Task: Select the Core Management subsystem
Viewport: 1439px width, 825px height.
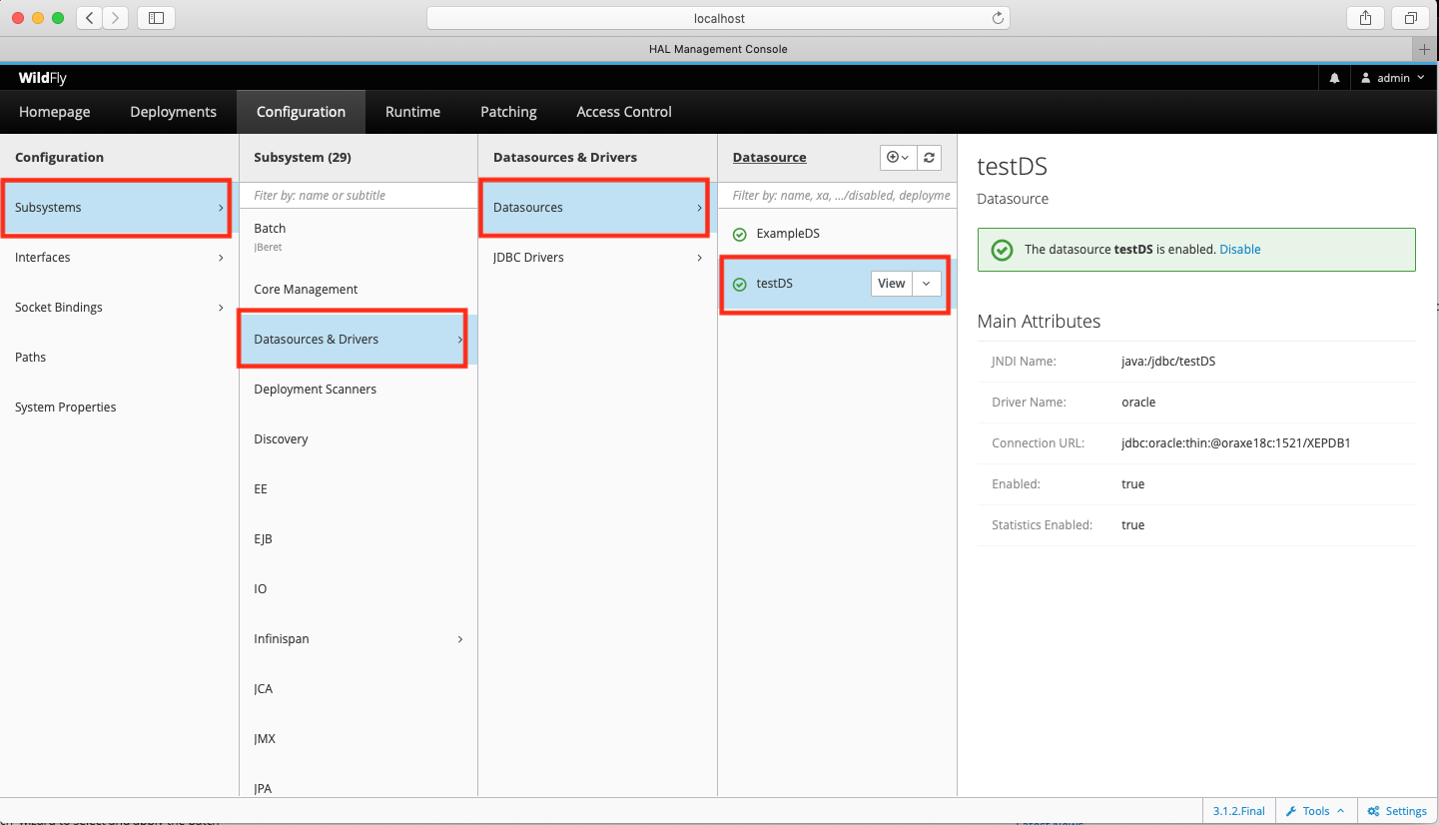Action: pos(306,289)
